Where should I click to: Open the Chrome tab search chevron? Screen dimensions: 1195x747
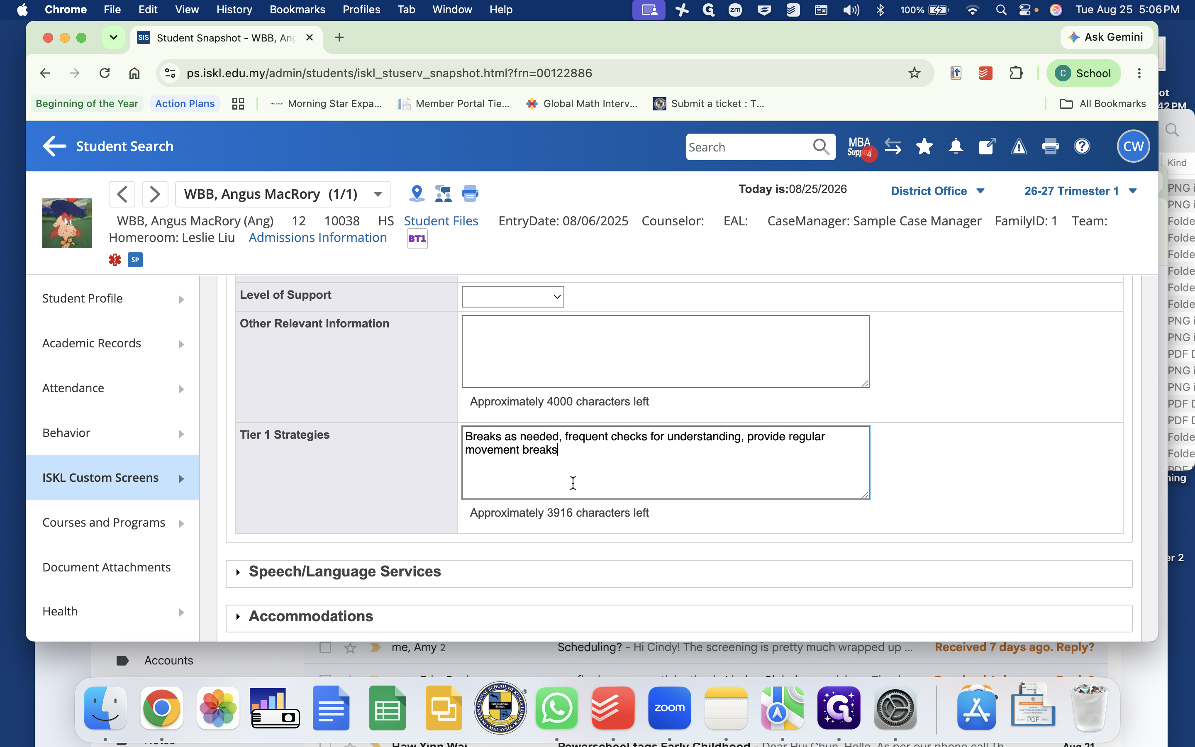pos(113,37)
